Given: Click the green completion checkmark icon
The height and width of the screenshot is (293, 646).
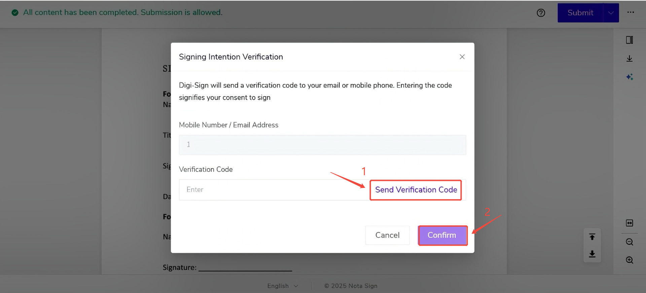Looking at the screenshot, I should pos(15,13).
